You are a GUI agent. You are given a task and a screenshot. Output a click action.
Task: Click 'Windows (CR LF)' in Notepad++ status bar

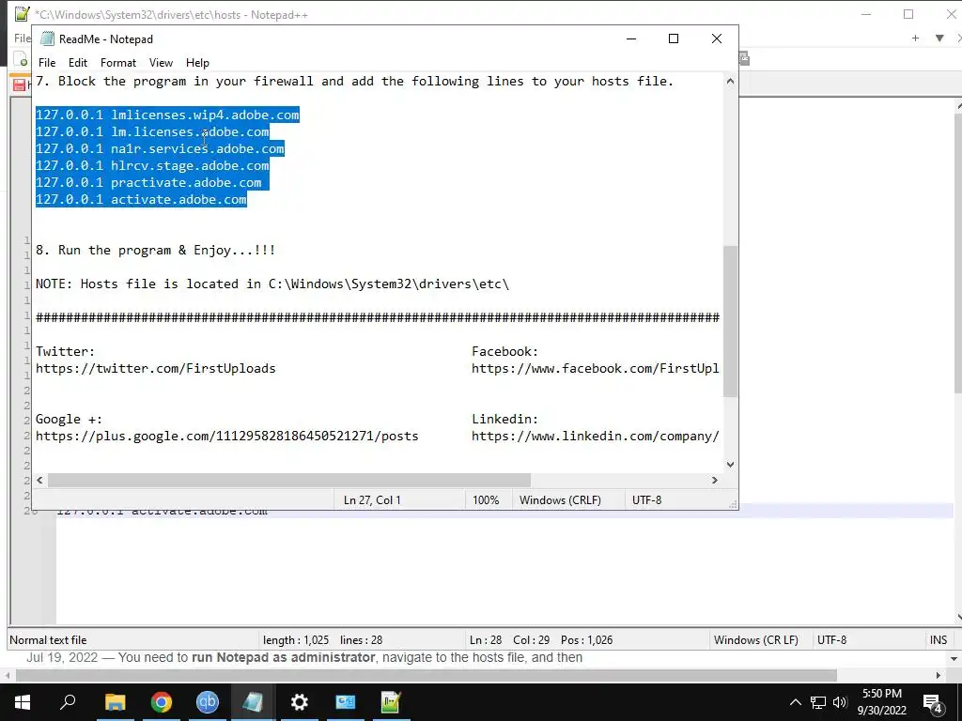756,640
